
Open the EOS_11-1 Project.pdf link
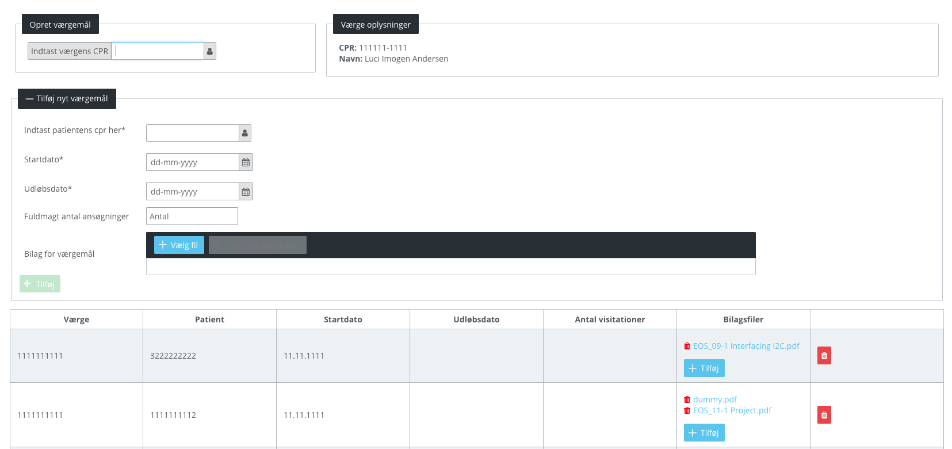click(x=732, y=410)
